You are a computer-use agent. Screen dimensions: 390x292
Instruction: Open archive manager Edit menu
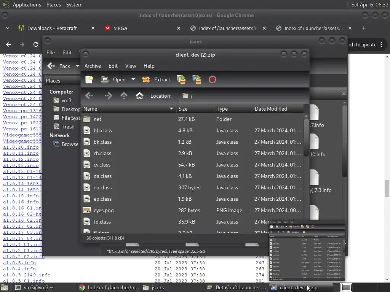pyautogui.click(x=113, y=66)
